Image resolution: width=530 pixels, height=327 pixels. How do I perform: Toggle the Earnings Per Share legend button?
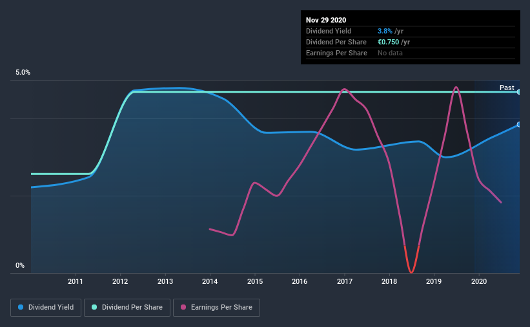(x=216, y=308)
